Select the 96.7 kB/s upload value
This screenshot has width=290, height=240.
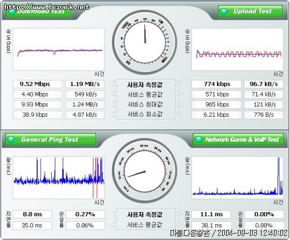point(264,84)
